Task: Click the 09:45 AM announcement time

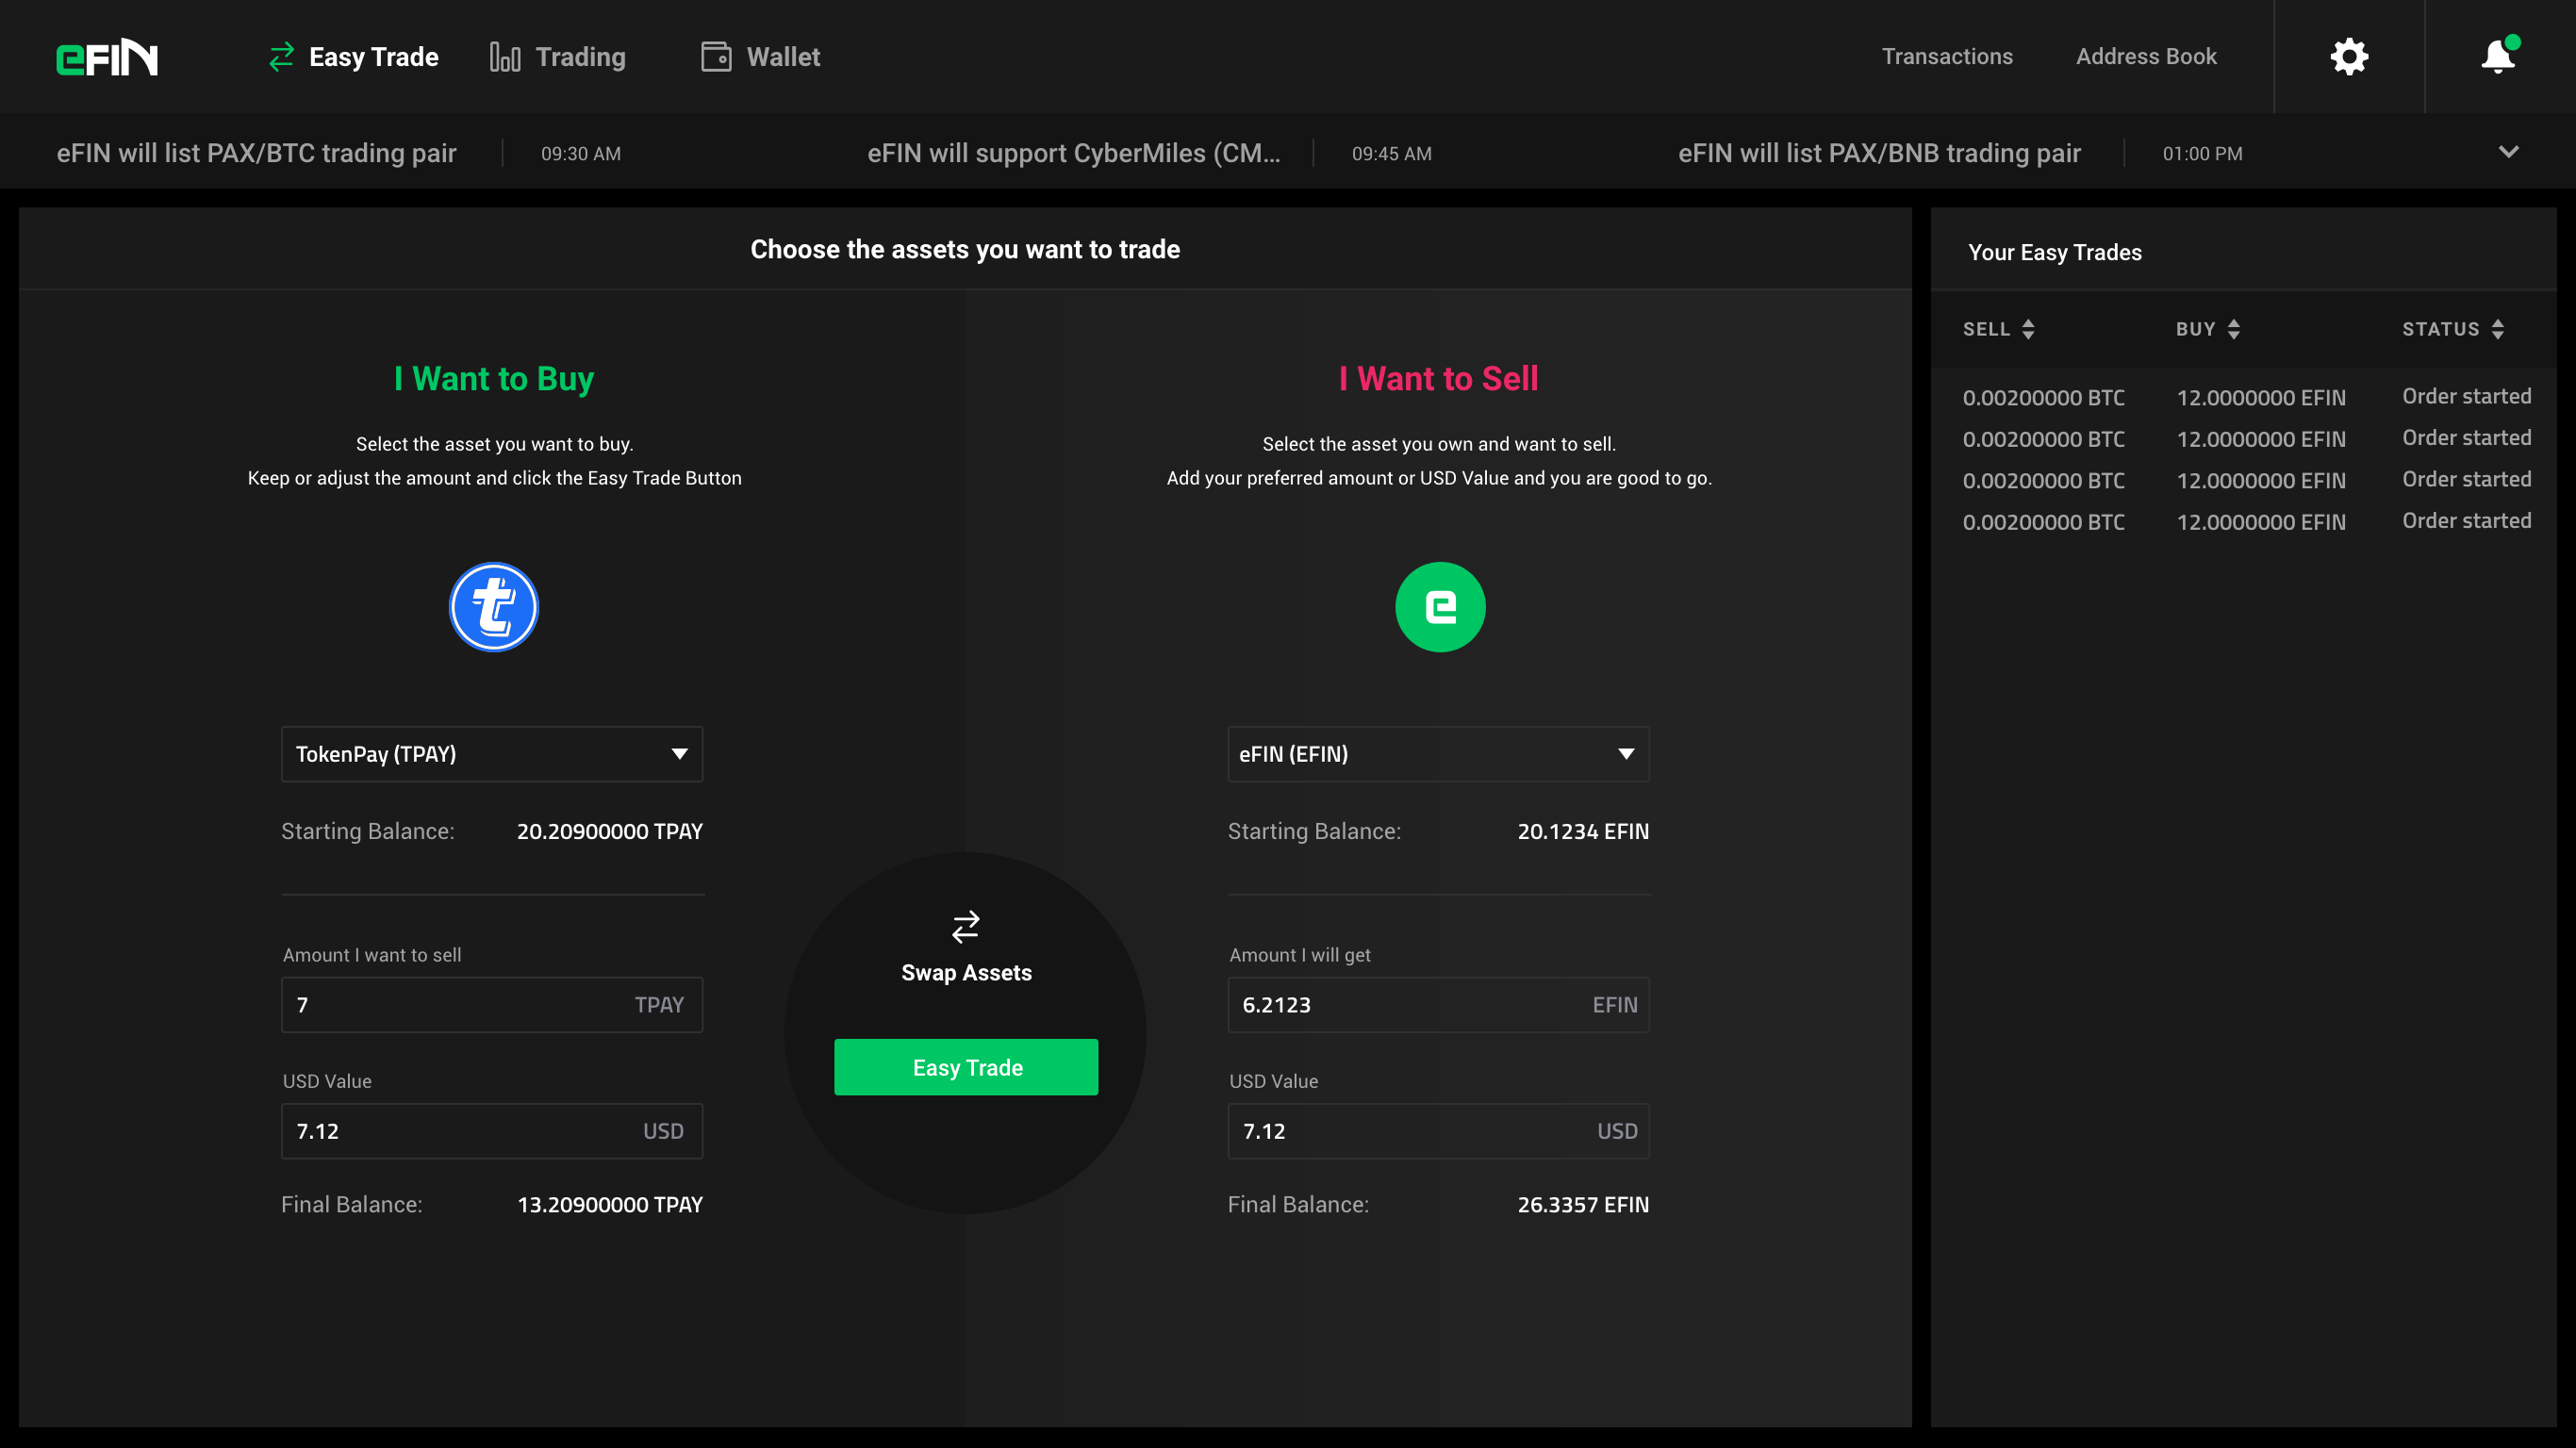Action: (x=1391, y=154)
